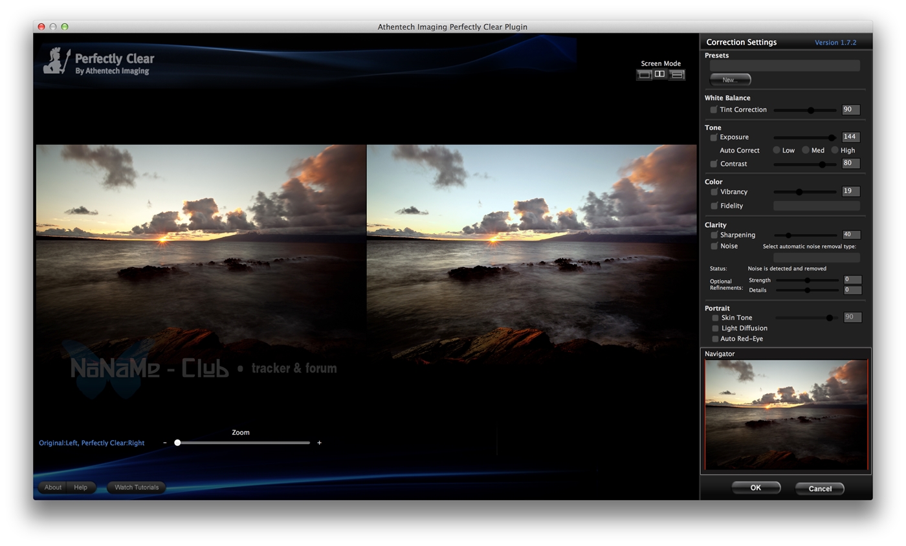Image resolution: width=906 pixels, height=546 pixels.
Task: Click the Tint Correction slider handle
Action: (x=810, y=111)
